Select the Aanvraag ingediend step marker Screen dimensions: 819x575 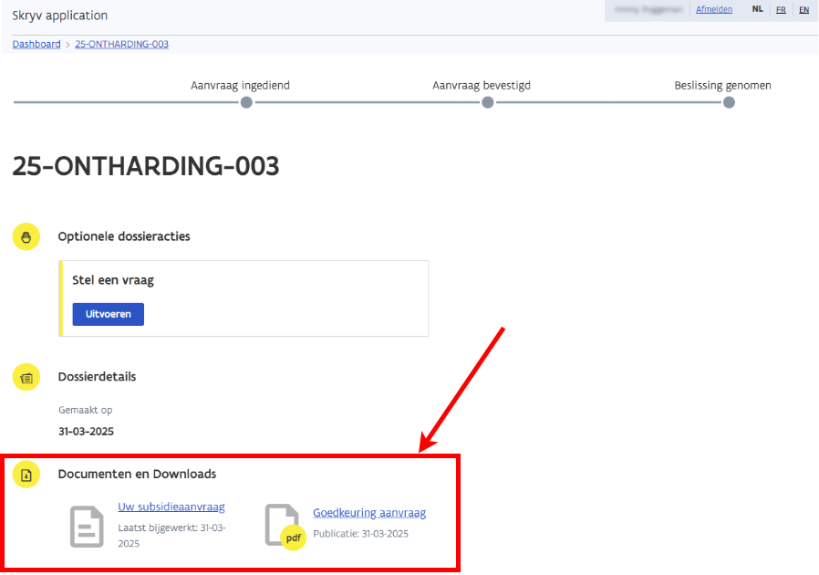pyautogui.click(x=246, y=103)
